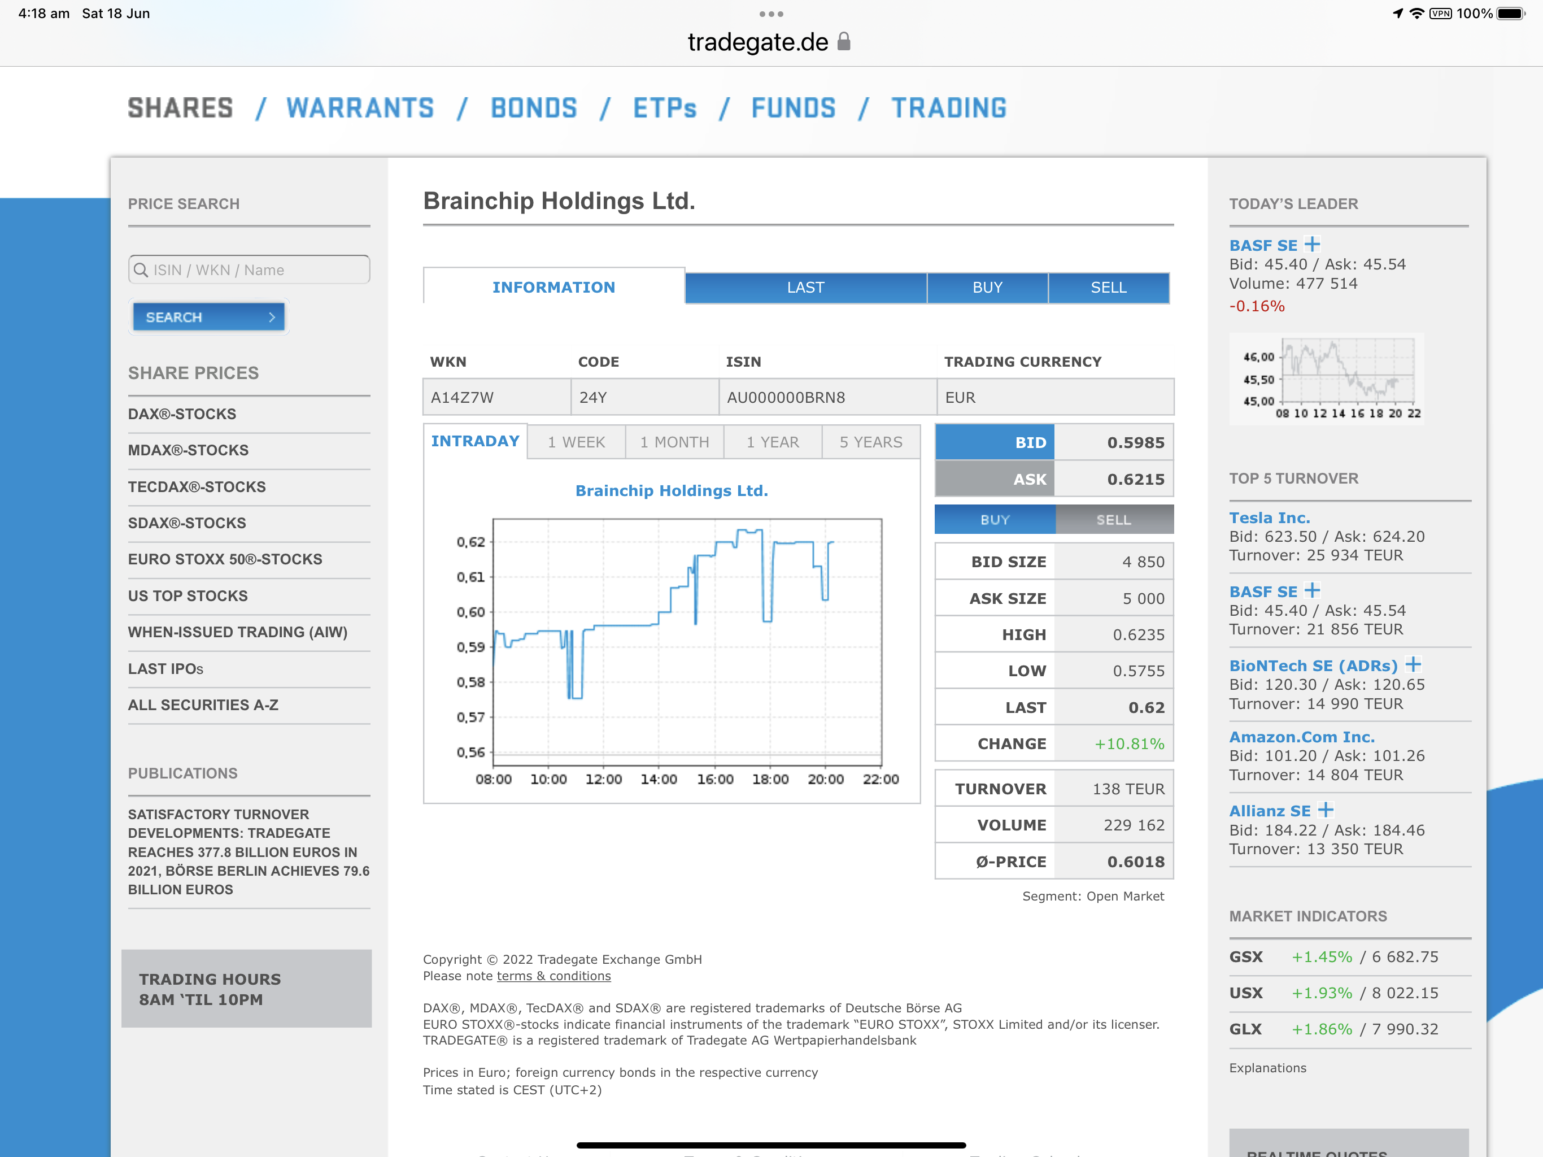The image size is (1543, 1157).
Task: Click the plus icon next to BASF SE in Today's Leader
Action: pos(1312,244)
